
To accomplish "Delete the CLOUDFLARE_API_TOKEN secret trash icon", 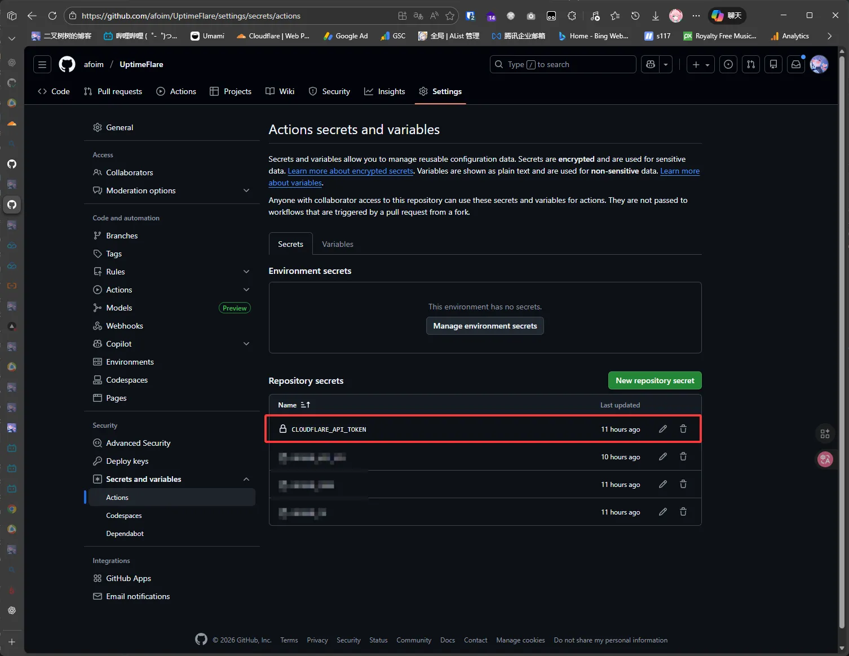I will pos(683,429).
